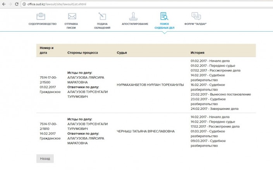Open Судопроизводство briefcase icon
The width and height of the screenshot is (273, 170).
(x=41, y=16)
